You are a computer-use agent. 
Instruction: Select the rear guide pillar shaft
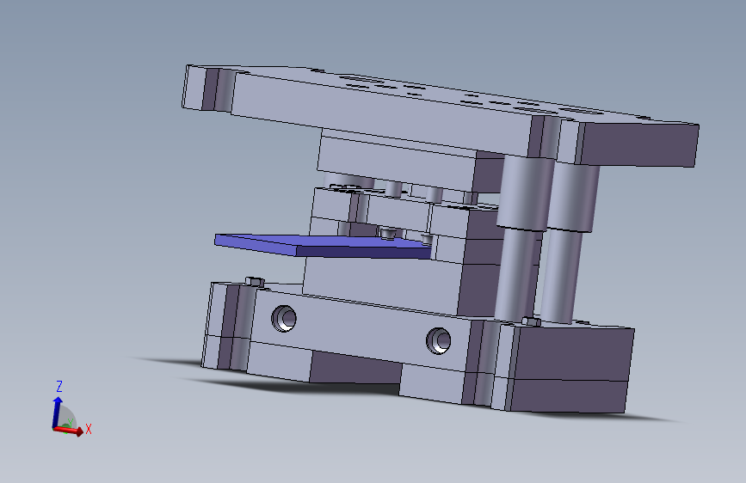point(561,277)
